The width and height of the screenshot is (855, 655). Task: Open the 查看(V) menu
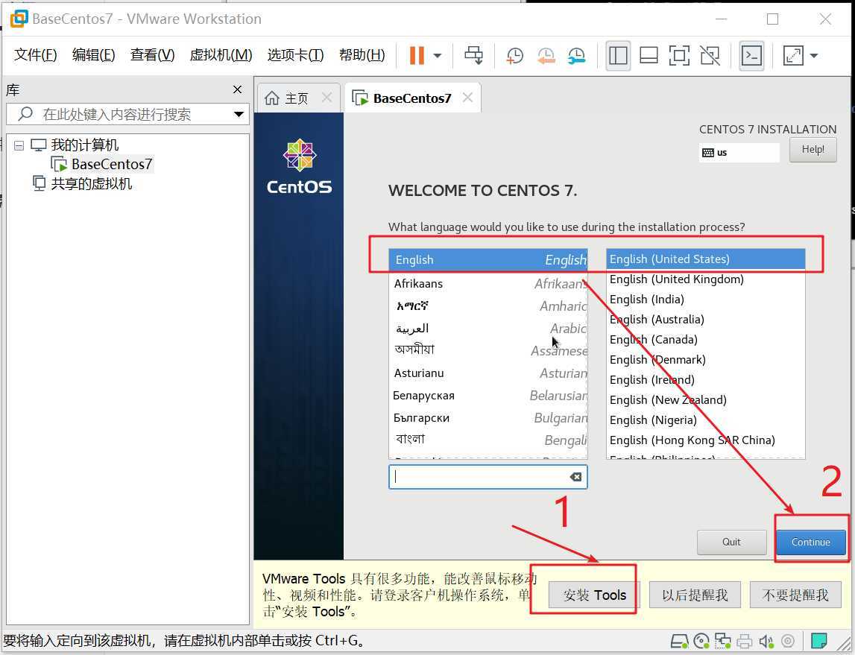[152, 55]
